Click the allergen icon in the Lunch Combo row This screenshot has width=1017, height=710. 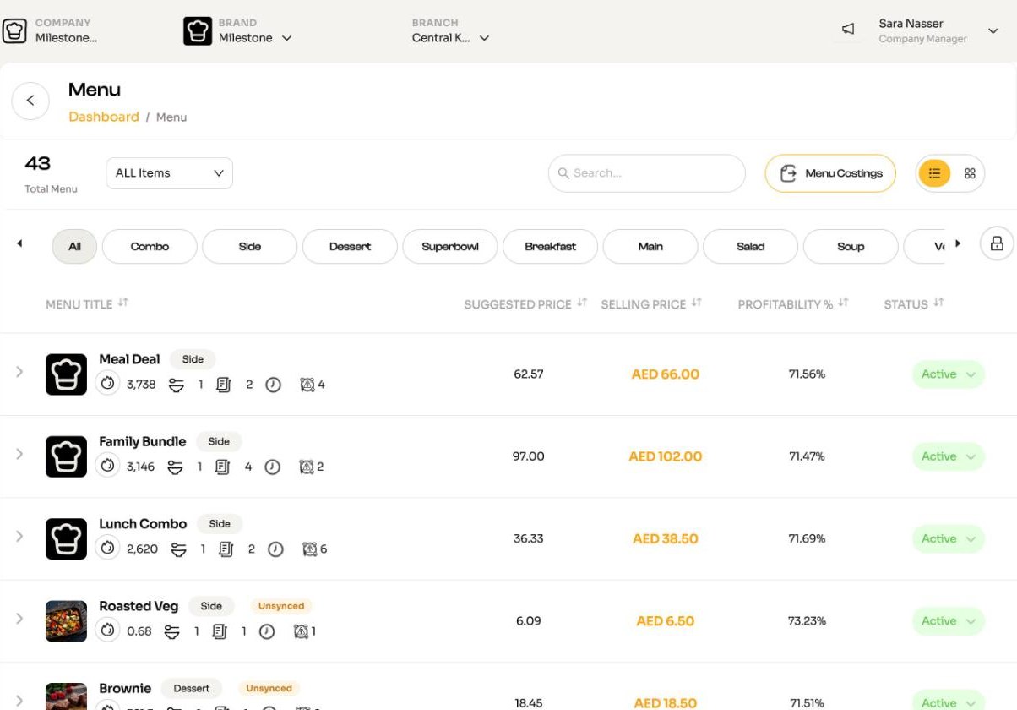(x=310, y=549)
